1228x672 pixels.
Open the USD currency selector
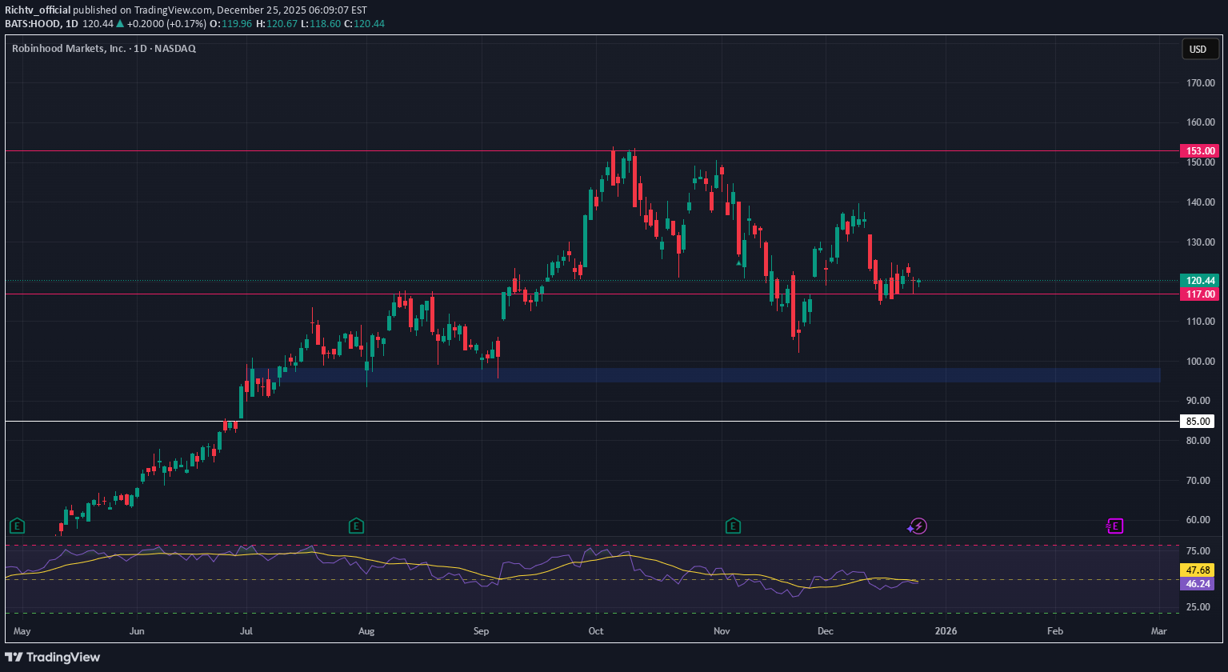(x=1198, y=50)
